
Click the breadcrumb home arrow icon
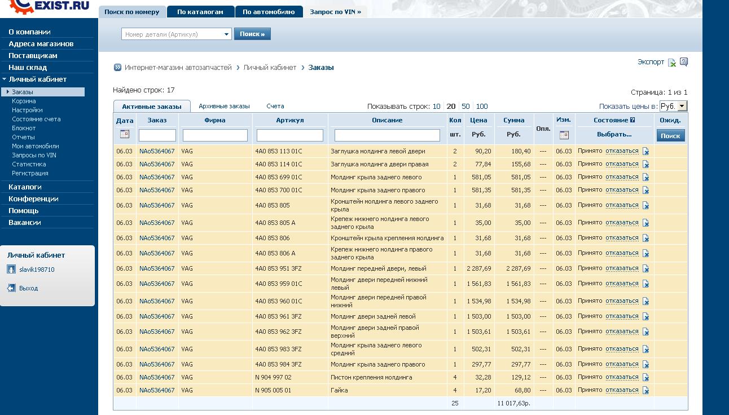(117, 68)
